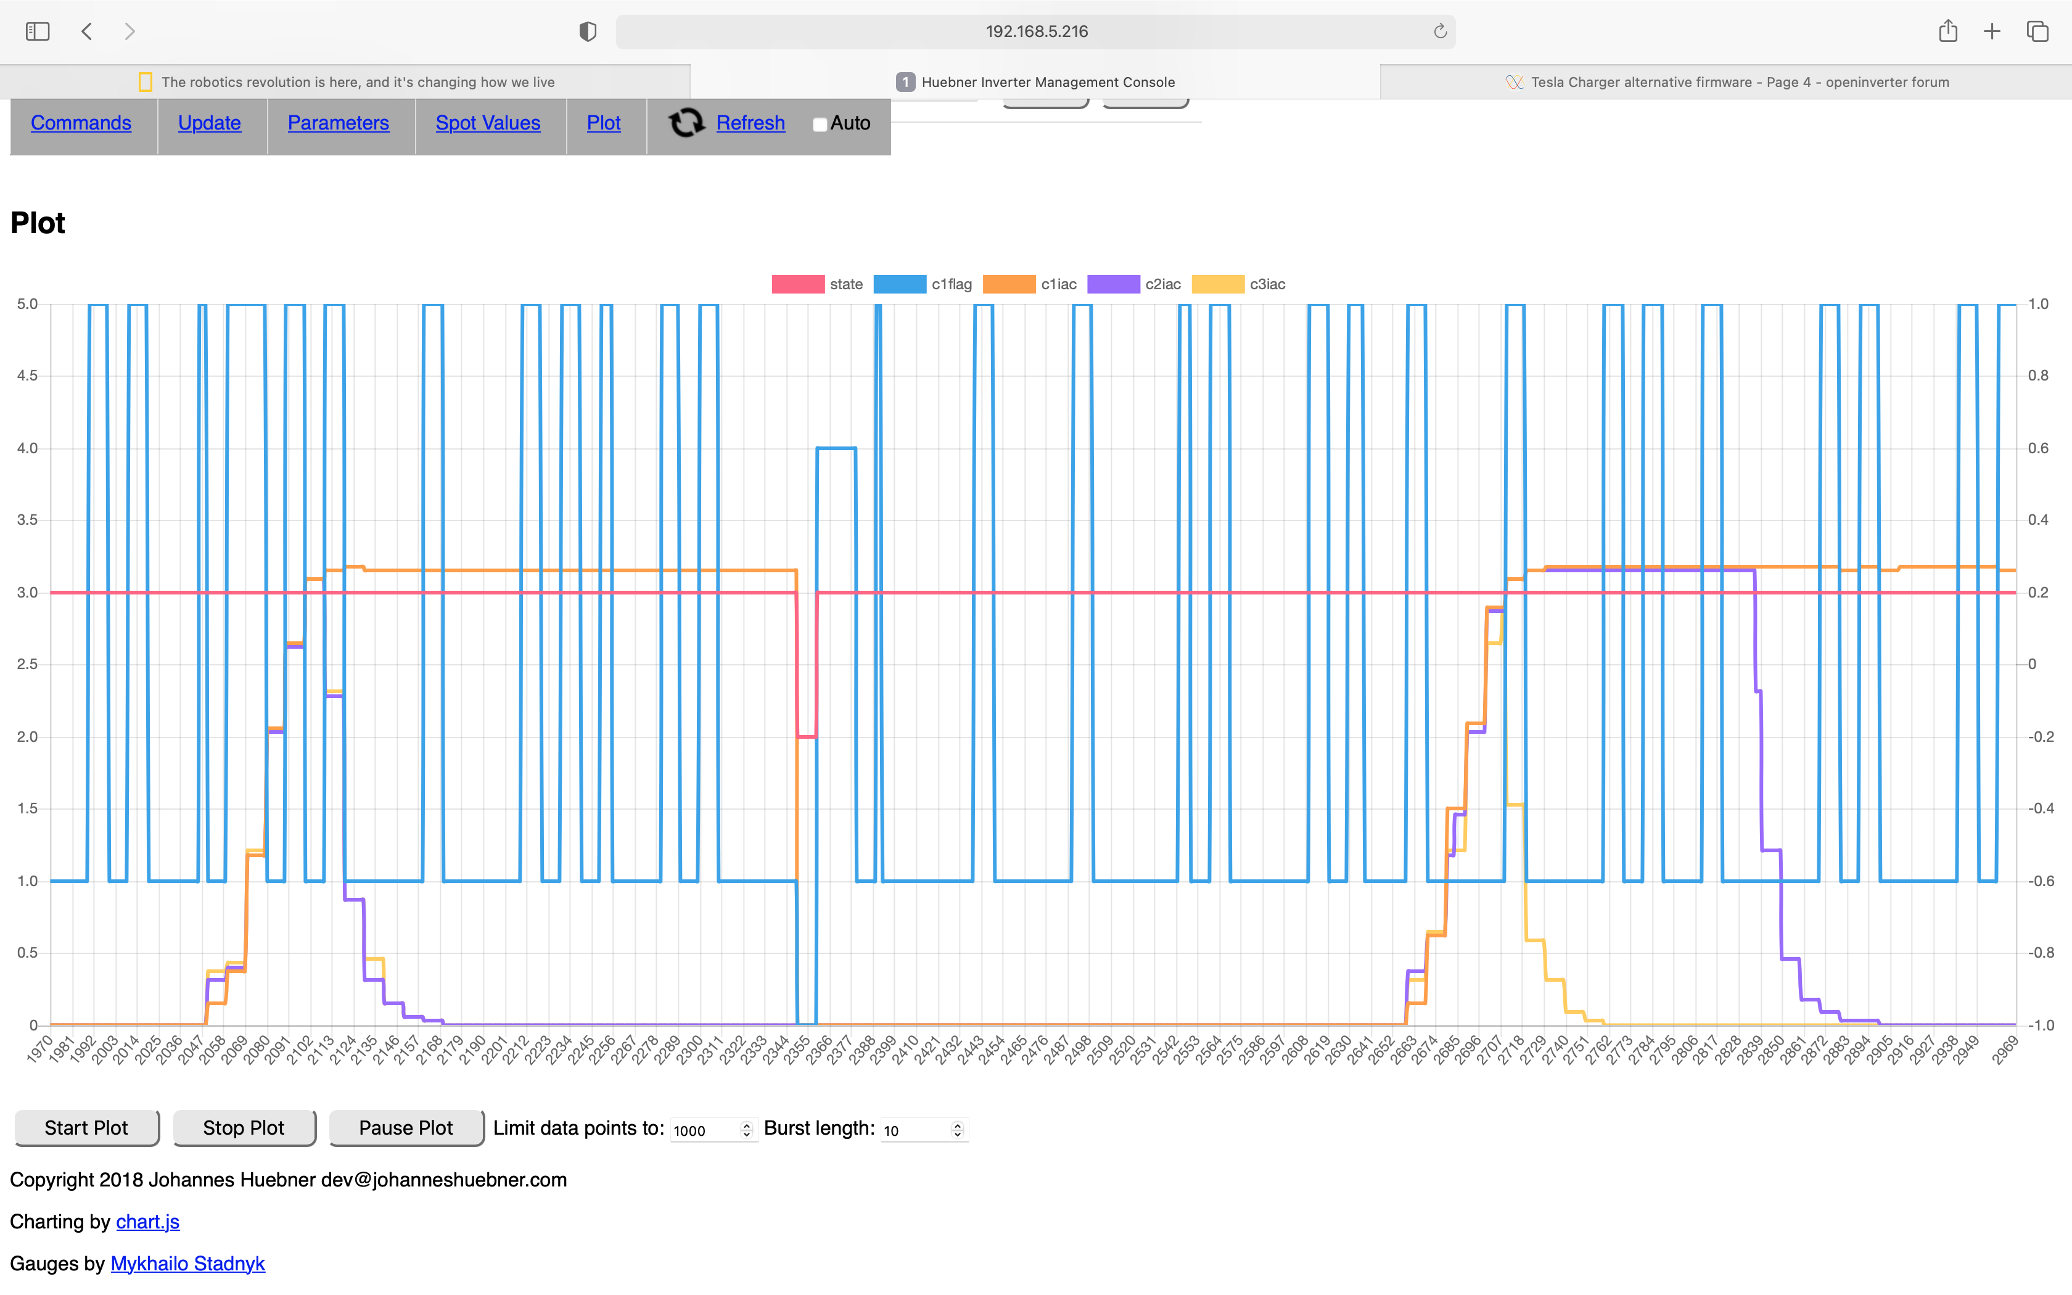Adjust the Burst length stepper arrows
Viewport: 2072px width, 1295px height.
coord(957,1130)
